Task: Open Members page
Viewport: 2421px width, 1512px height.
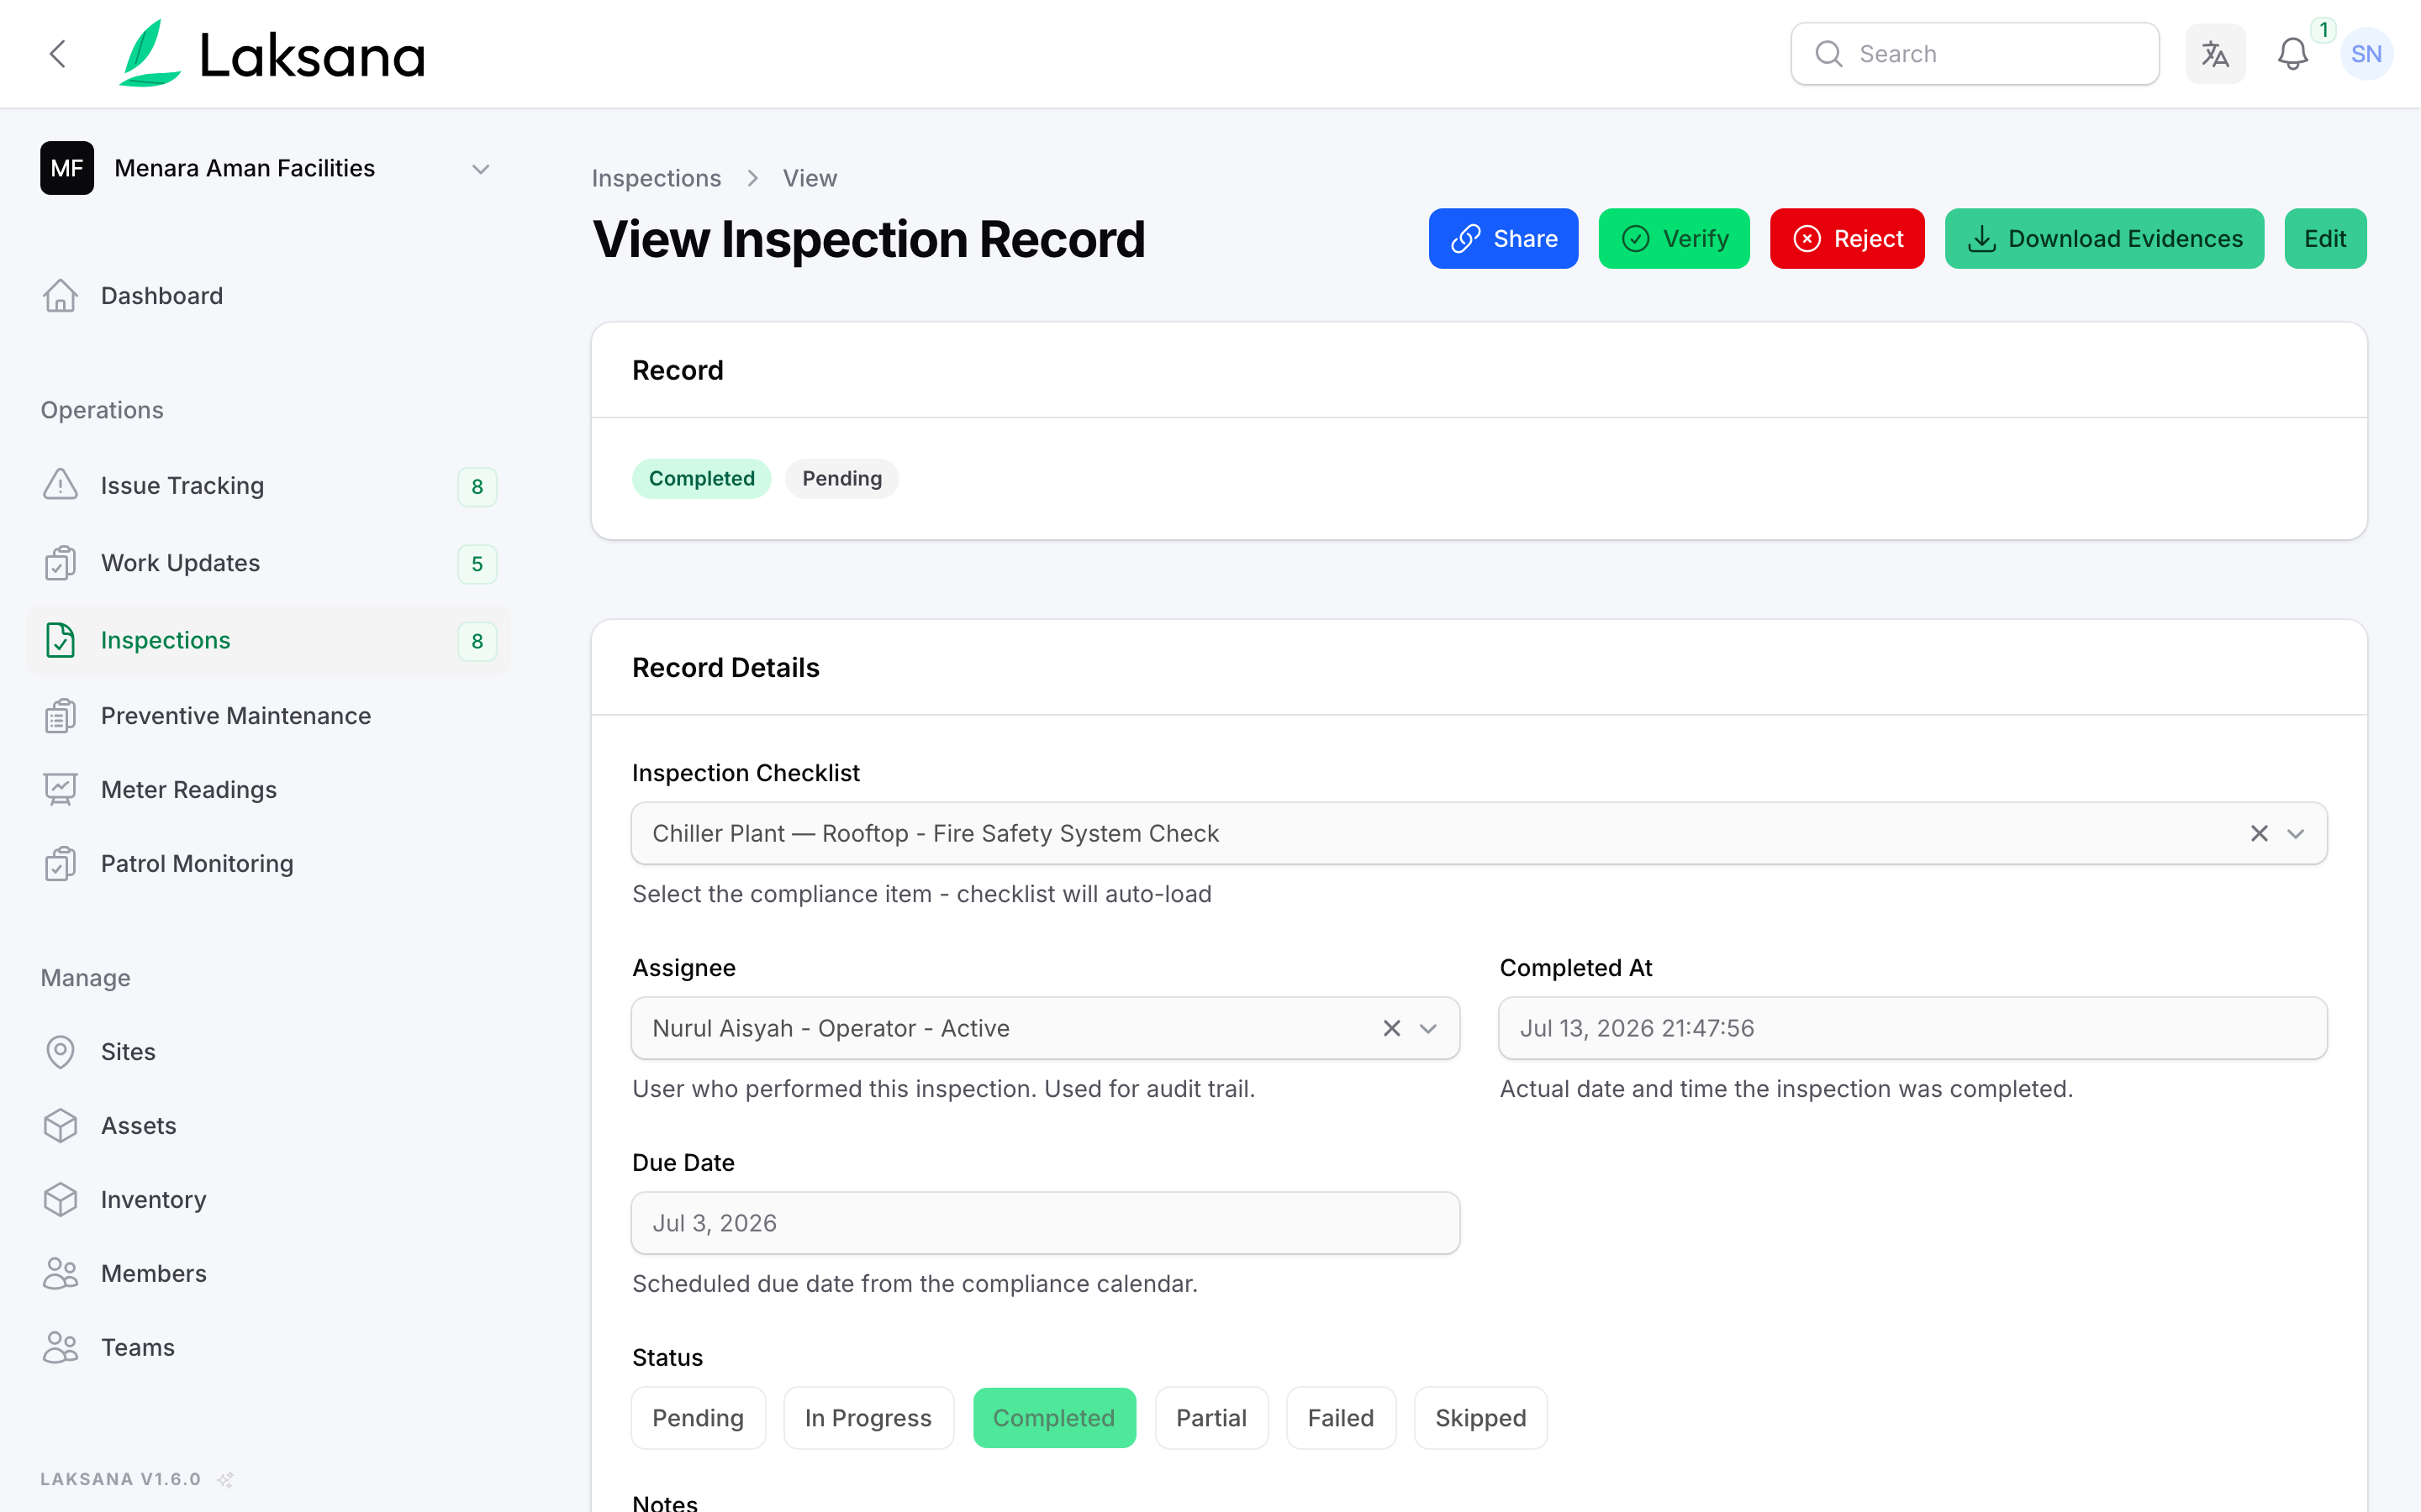Action: (269, 1274)
